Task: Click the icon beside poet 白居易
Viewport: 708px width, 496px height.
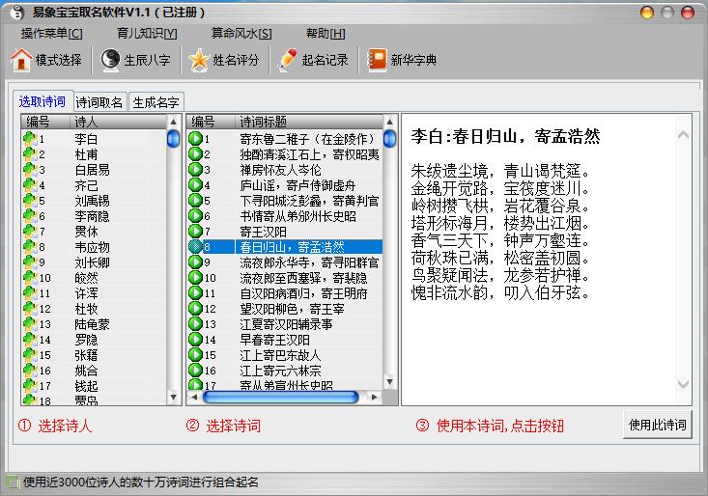Action: pyautogui.click(x=30, y=169)
